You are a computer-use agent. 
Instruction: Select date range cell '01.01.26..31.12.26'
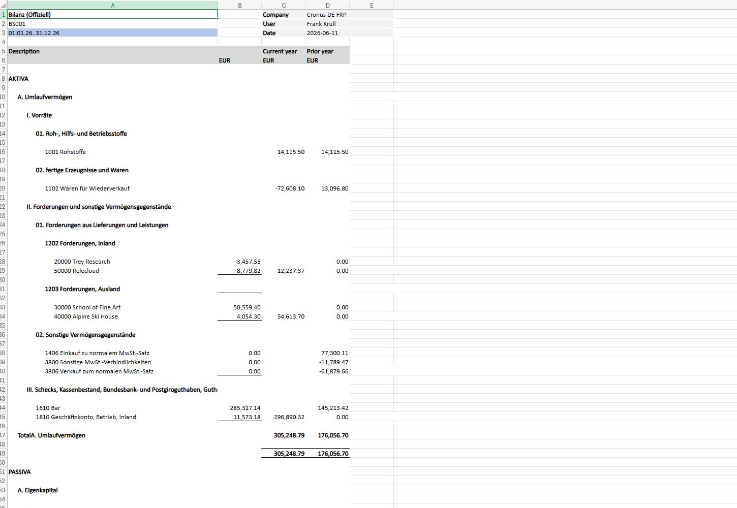112,33
